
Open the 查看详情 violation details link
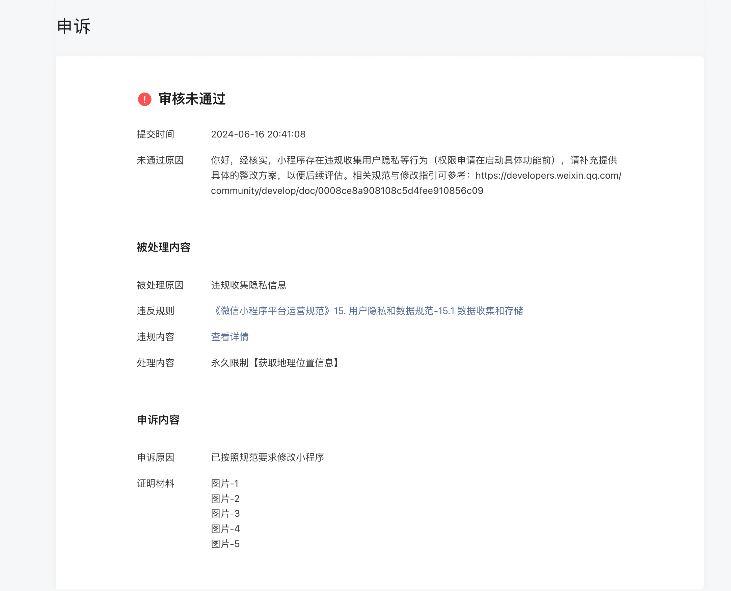[229, 337]
